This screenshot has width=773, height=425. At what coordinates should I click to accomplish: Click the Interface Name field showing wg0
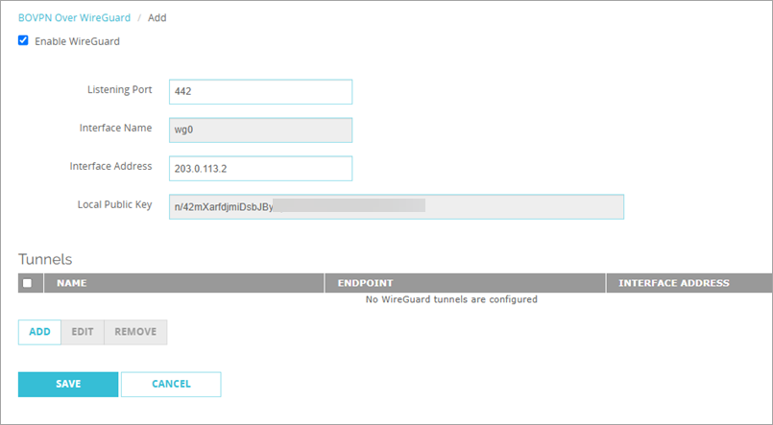[x=260, y=130]
